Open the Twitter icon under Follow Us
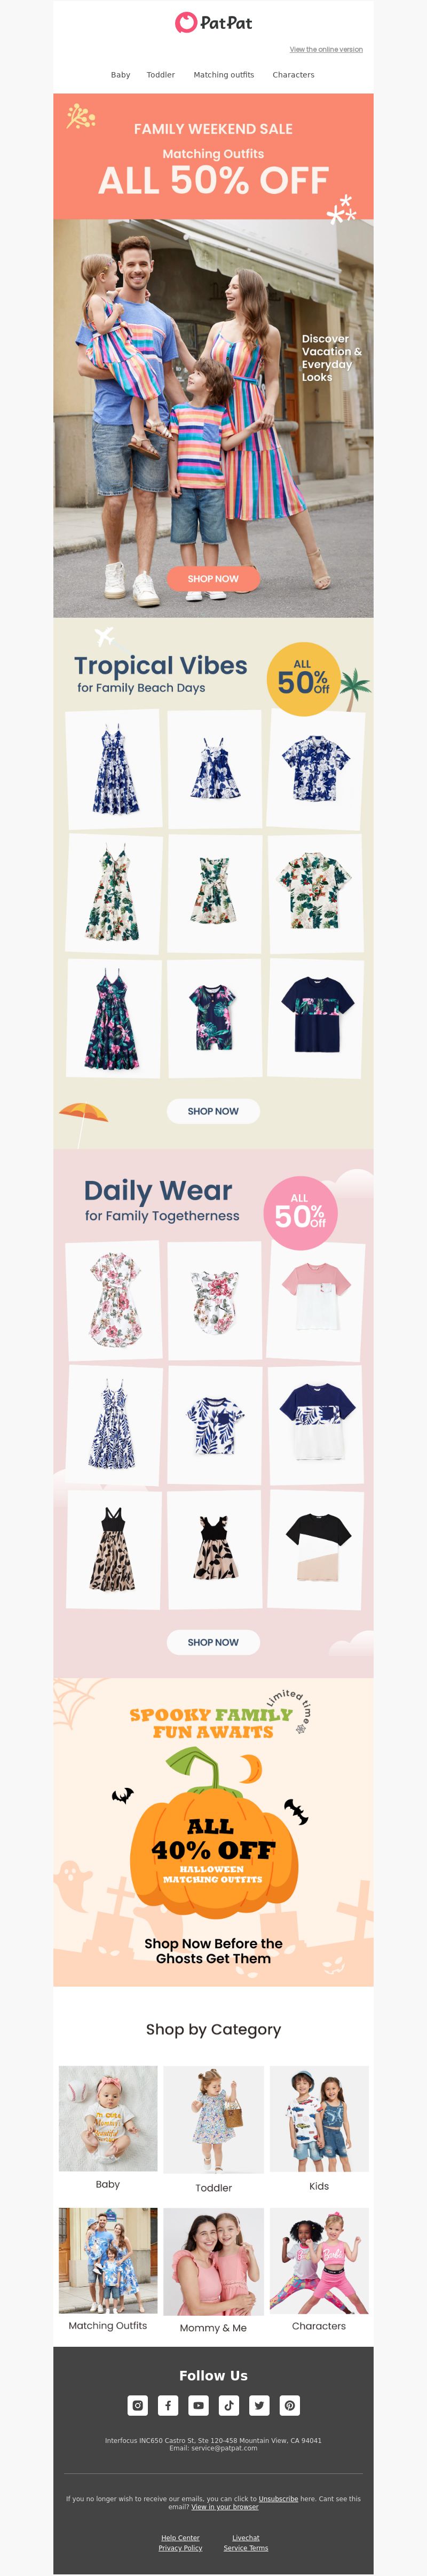Image resolution: width=427 pixels, height=2576 pixels. pos(259,2405)
